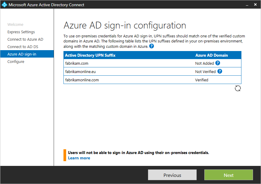Select Connect to Azure AD step
The width and height of the screenshot is (261, 184).
[25, 39]
